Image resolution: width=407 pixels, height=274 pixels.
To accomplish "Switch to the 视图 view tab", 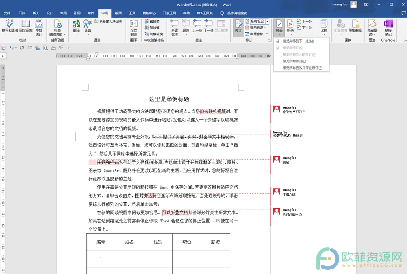I will [x=118, y=13].
